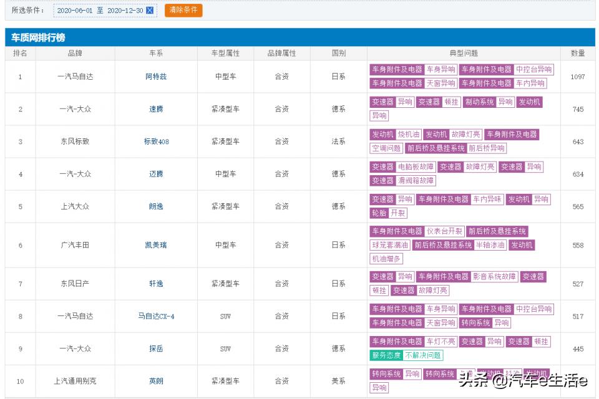Click the complaint count 745
Image resolution: width=599 pixels, height=399 pixels.
click(x=578, y=109)
